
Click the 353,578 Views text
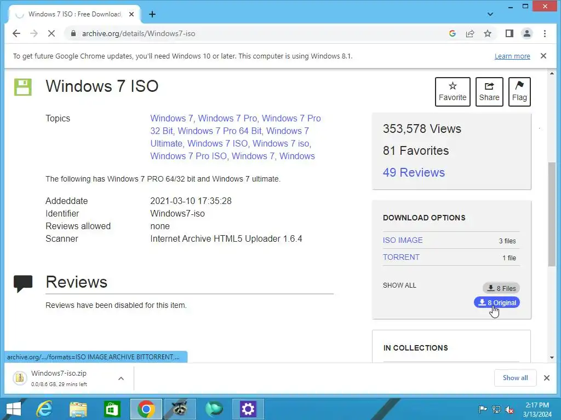point(422,129)
